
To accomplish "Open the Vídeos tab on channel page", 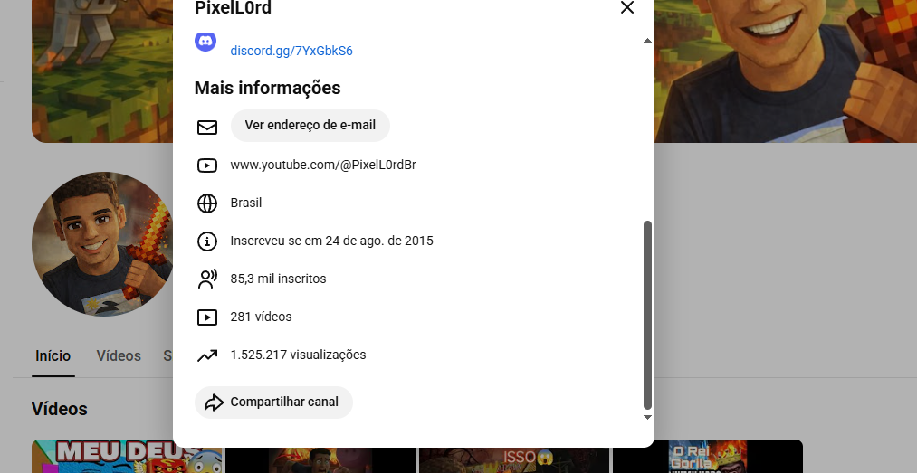I will [x=119, y=356].
